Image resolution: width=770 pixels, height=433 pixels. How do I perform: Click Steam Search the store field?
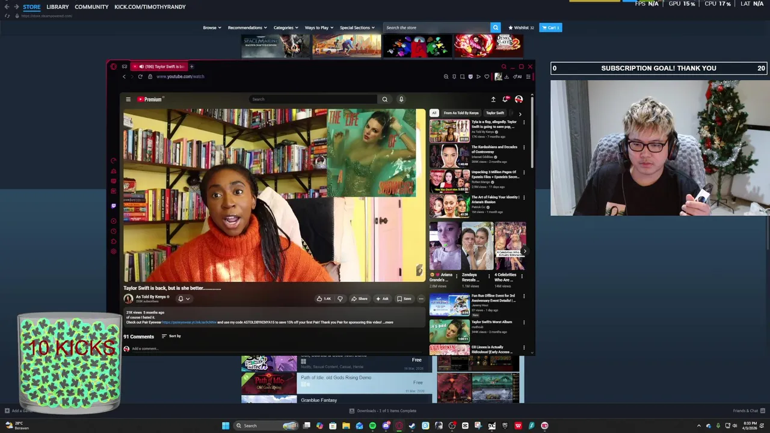tap(437, 28)
